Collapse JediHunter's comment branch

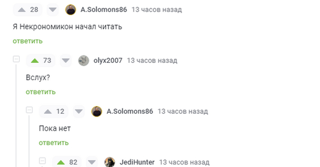(42, 161)
